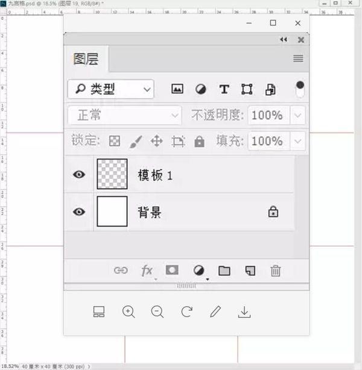Click the shape layer filter icon
362x370 pixels.
coord(247,89)
